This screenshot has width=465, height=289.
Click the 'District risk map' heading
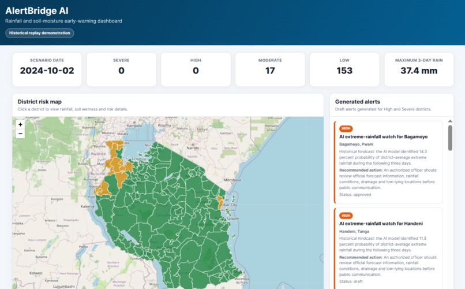click(x=39, y=102)
